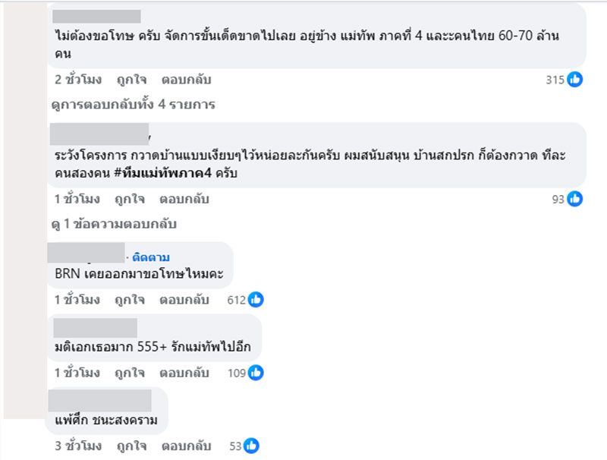
Task: Click ตอบกลับ under the BRN comment
Action: click(x=184, y=299)
